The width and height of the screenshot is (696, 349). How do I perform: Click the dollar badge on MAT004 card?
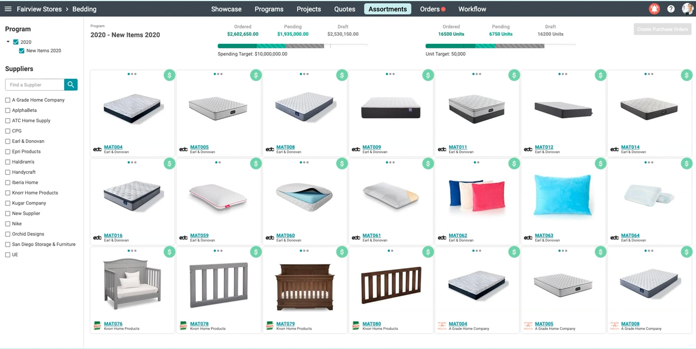point(170,75)
